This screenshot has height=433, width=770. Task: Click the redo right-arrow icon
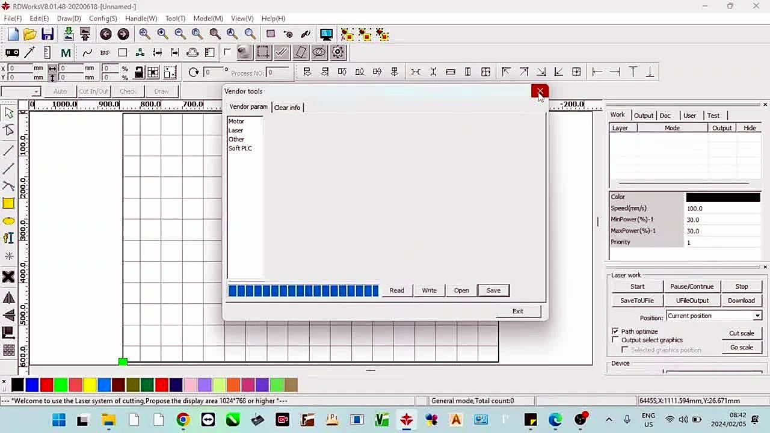[x=123, y=34]
